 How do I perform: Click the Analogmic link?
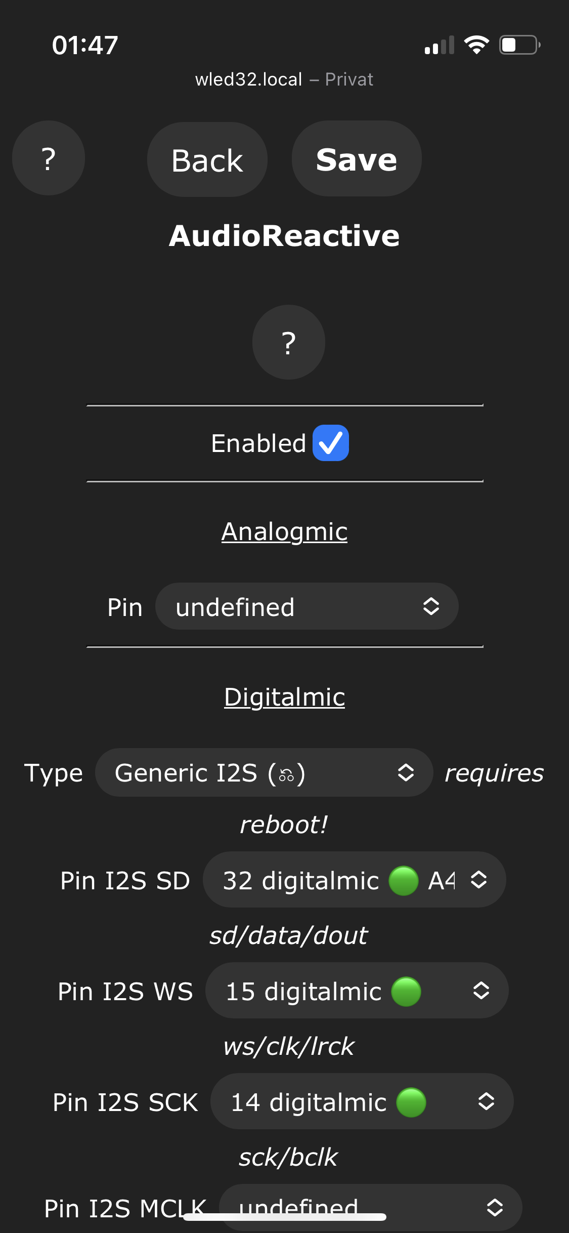[x=284, y=531]
